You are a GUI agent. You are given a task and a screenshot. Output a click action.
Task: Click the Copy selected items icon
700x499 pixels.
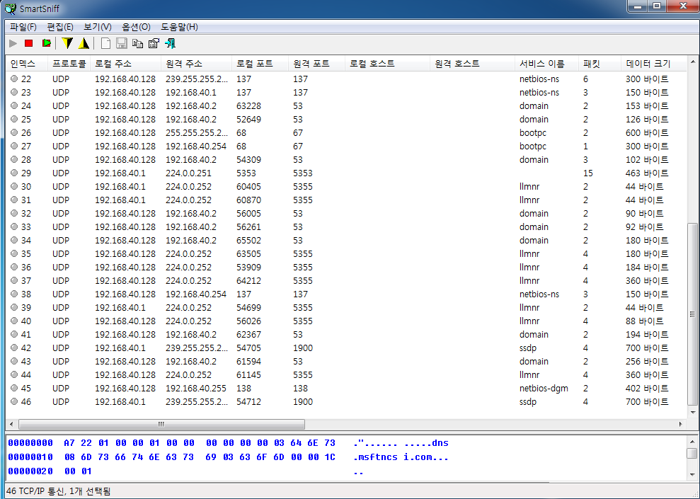pyautogui.click(x=138, y=43)
